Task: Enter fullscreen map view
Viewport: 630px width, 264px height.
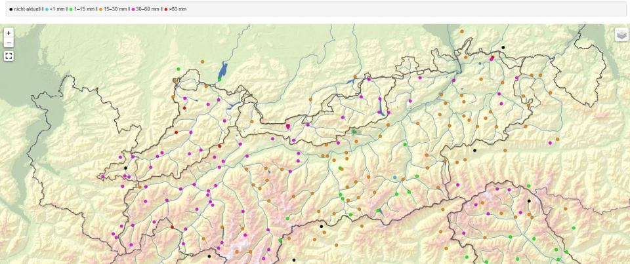Action: pos(9,56)
